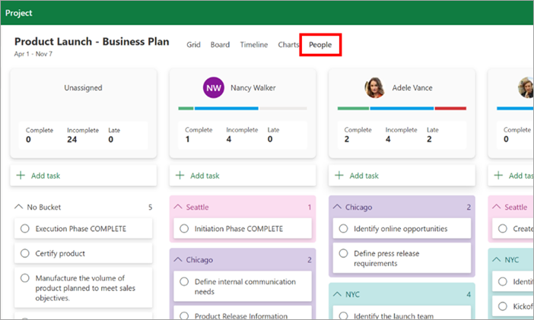Click the partially visible fourth person avatar
The image size is (534, 320).
click(526, 88)
